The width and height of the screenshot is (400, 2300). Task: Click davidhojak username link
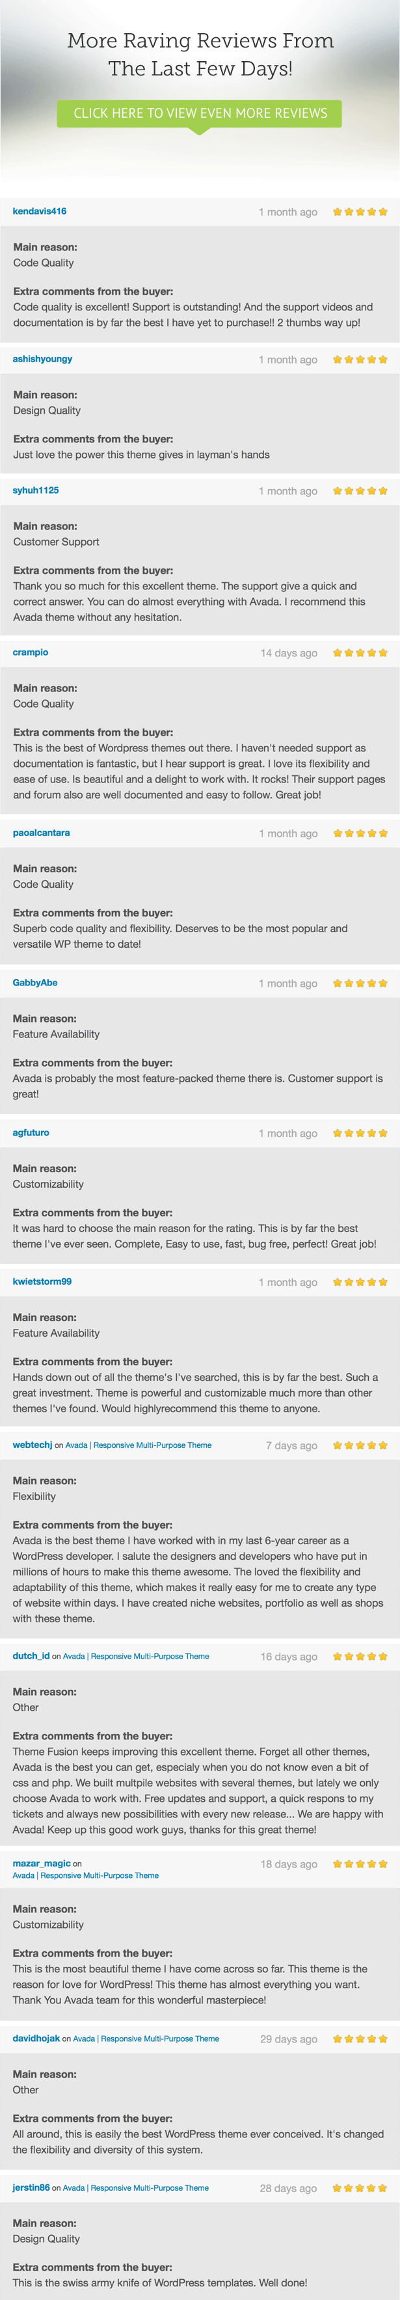36,2039
